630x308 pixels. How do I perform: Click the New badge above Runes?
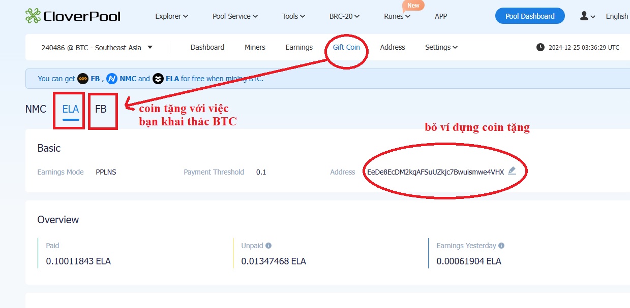[413, 6]
